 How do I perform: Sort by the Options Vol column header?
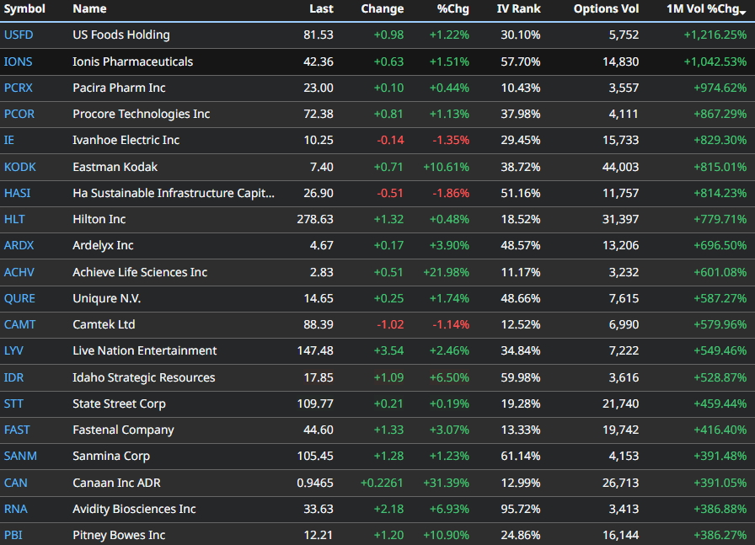coord(606,8)
